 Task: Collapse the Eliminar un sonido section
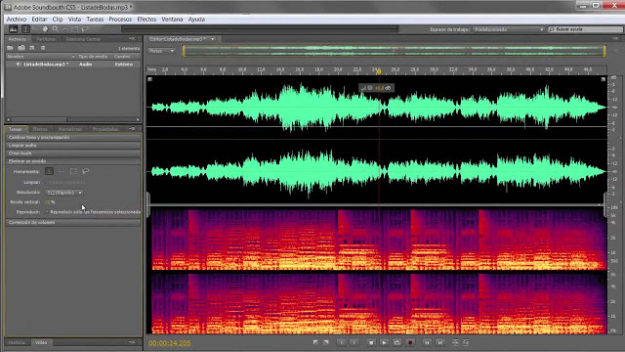[73, 161]
